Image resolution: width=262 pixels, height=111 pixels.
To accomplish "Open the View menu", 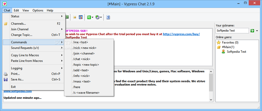I will click(x=26, y=10).
